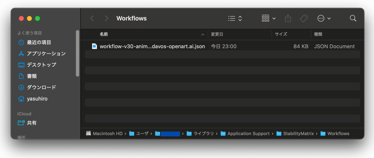
Task: Open 書類 in the sidebar
Action: 32,76
